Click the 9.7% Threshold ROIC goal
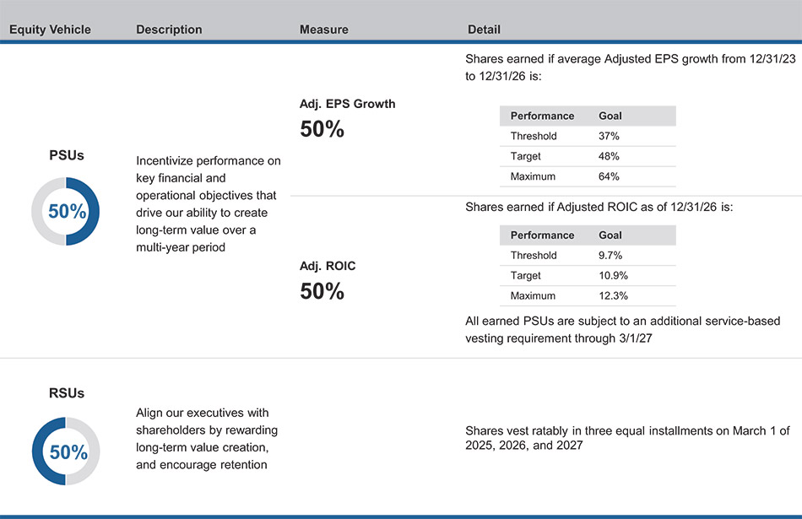The image size is (802, 519). click(611, 255)
